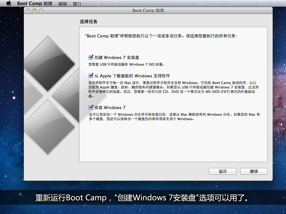
Task: Close the Boot Camp 助理 window
Action: point(28,10)
